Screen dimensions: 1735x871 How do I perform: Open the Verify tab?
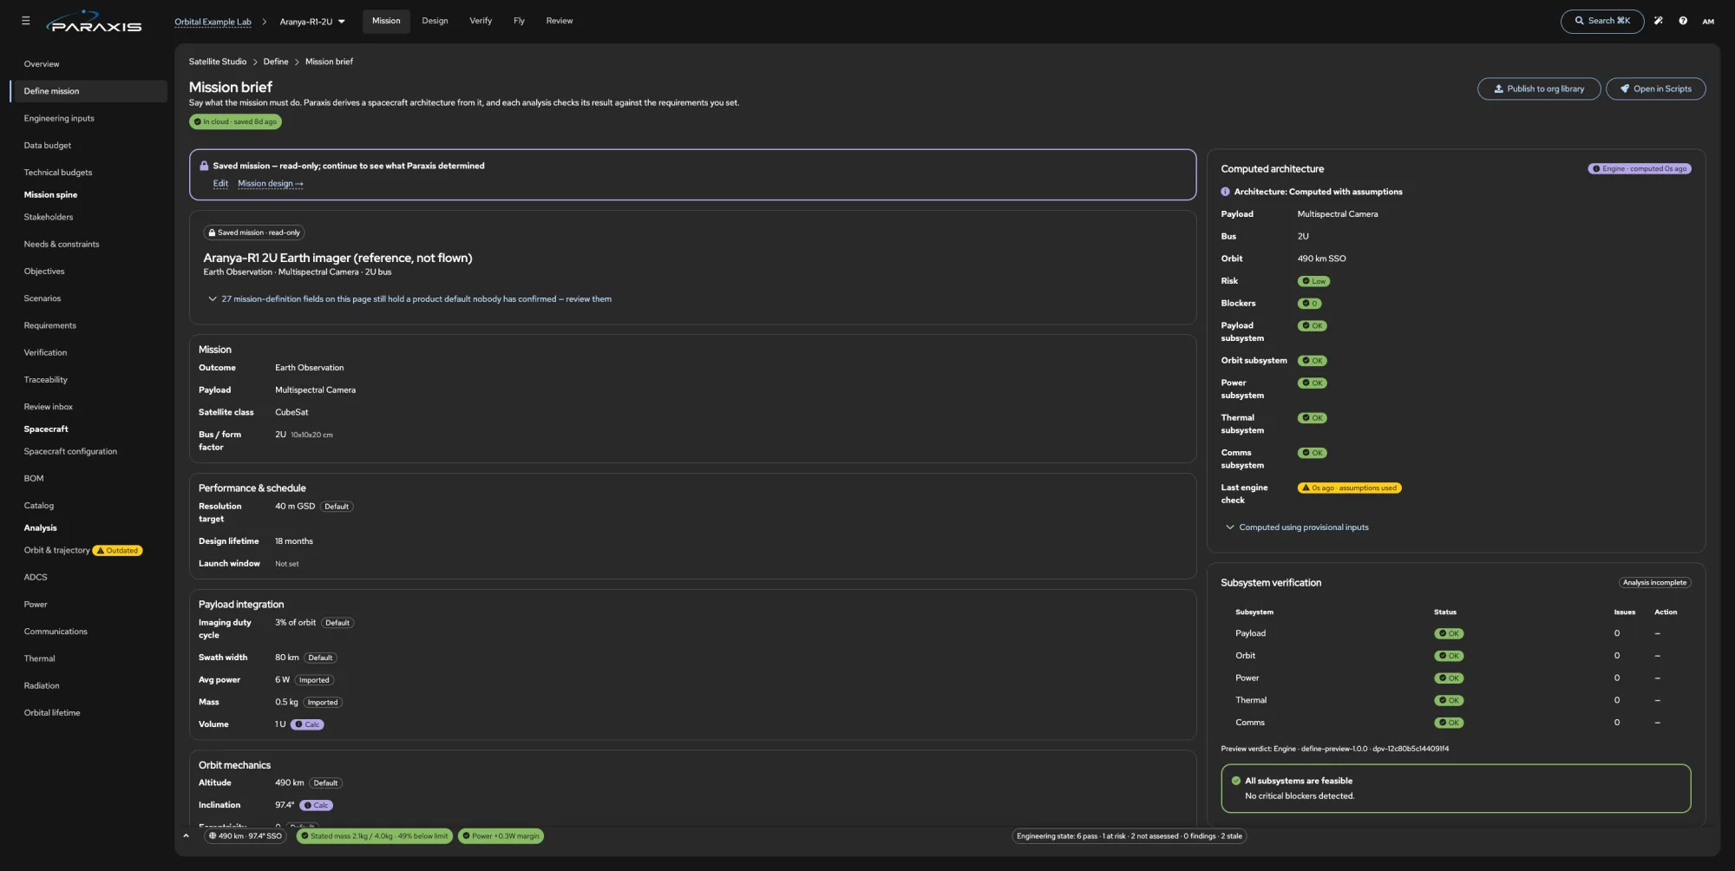(481, 21)
